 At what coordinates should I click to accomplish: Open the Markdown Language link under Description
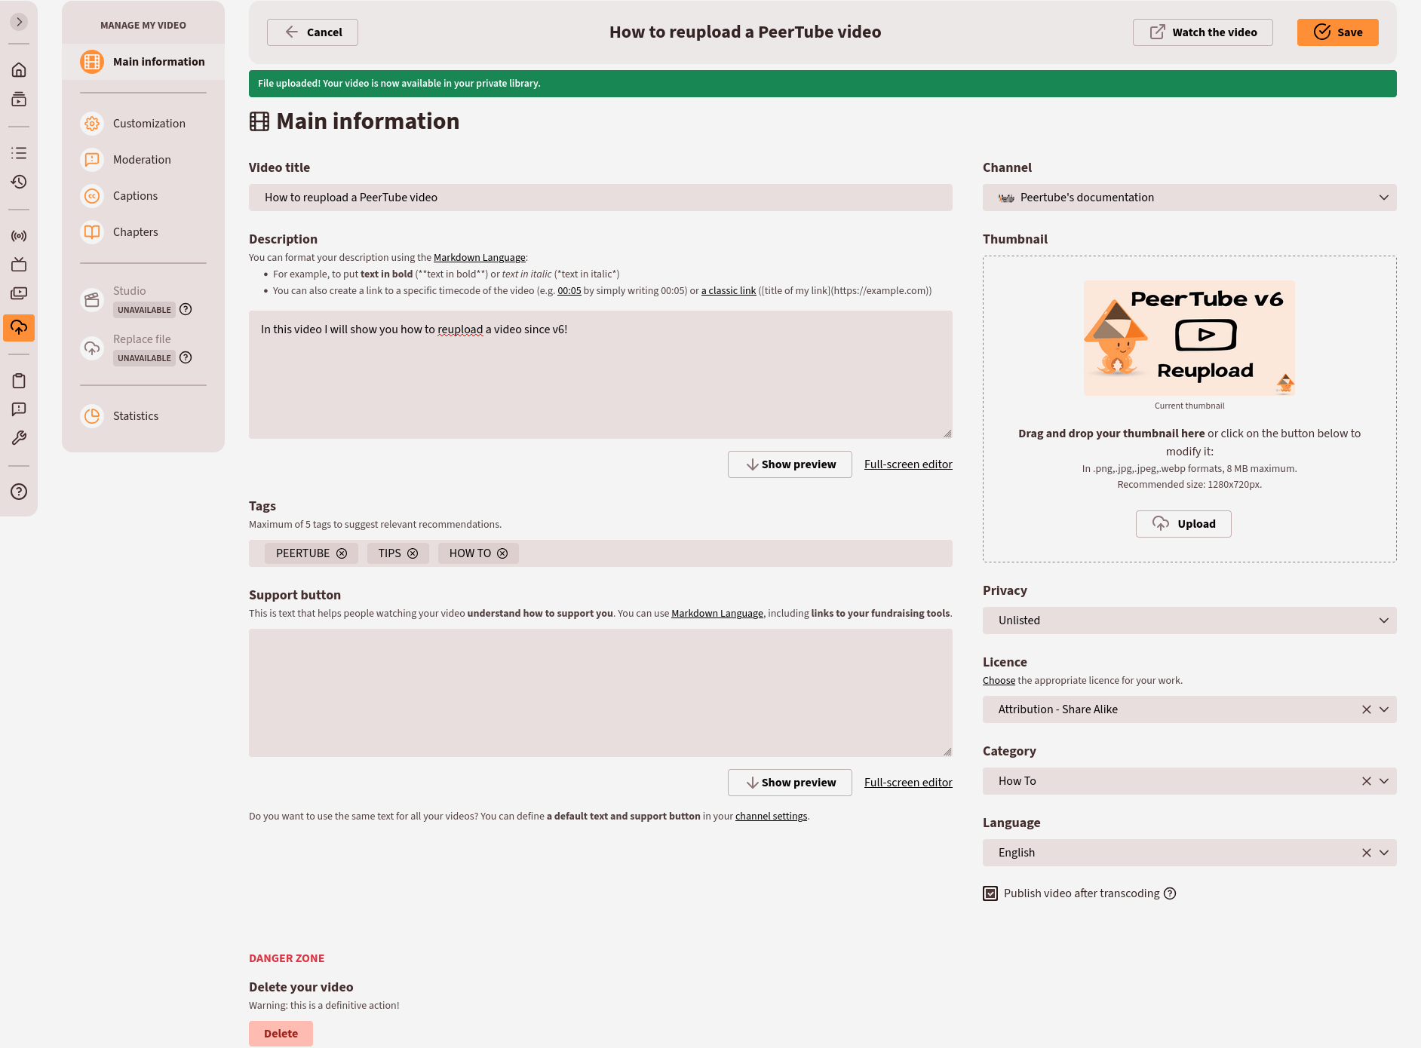click(x=480, y=258)
